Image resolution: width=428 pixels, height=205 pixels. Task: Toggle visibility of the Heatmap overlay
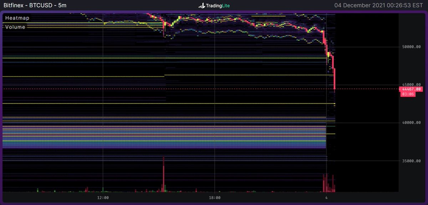tap(17, 17)
